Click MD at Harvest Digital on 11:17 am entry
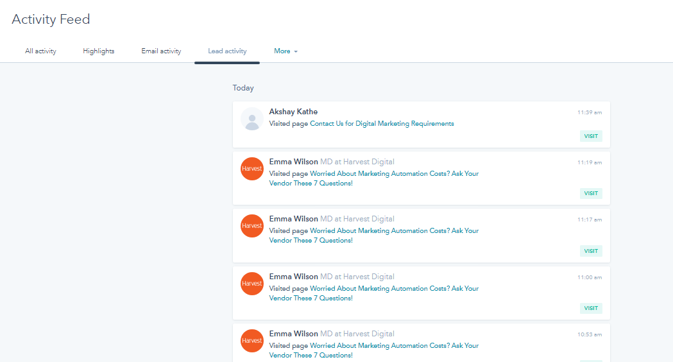This screenshot has width=673, height=362. coord(357,219)
